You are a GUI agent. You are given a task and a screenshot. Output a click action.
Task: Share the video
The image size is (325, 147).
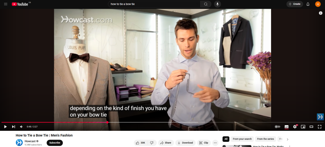coord(166,143)
